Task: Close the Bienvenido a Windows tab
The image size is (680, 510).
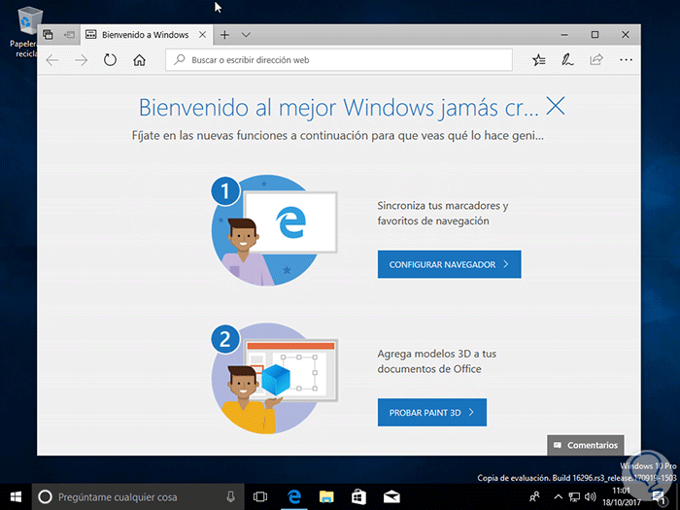Action: (x=202, y=35)
